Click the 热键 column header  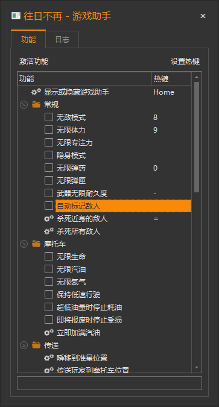[x=171, y=78]
